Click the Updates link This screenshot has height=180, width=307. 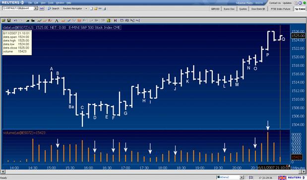point(287,3)
